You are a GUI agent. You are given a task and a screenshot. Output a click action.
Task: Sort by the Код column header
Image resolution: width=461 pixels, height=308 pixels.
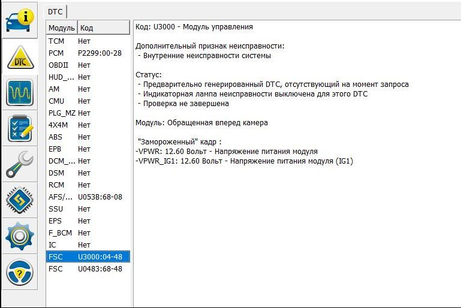click(103, 28)
